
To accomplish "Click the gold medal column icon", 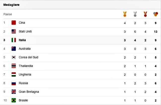I will coord(125,14).
